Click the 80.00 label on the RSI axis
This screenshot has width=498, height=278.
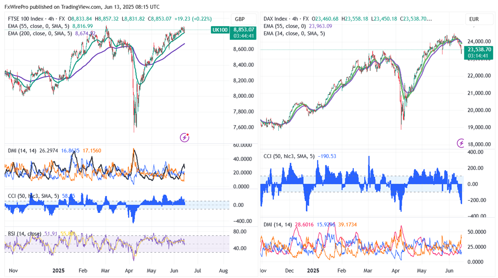pyautogui.click(x=240, y=231)
